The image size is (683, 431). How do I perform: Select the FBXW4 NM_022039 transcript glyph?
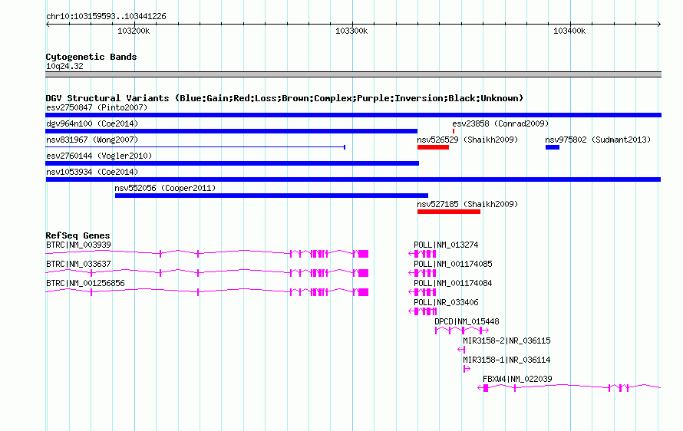coord(569,387)
